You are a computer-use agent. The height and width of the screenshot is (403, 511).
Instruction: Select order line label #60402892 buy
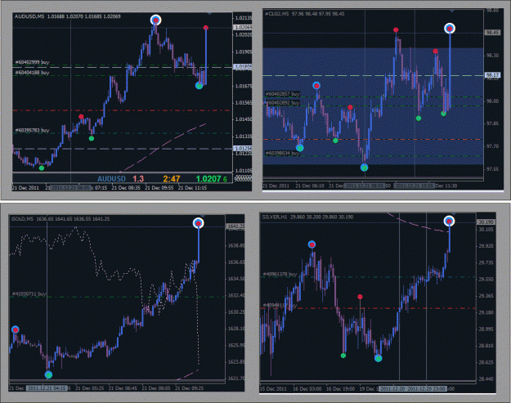tap(283, 103)
